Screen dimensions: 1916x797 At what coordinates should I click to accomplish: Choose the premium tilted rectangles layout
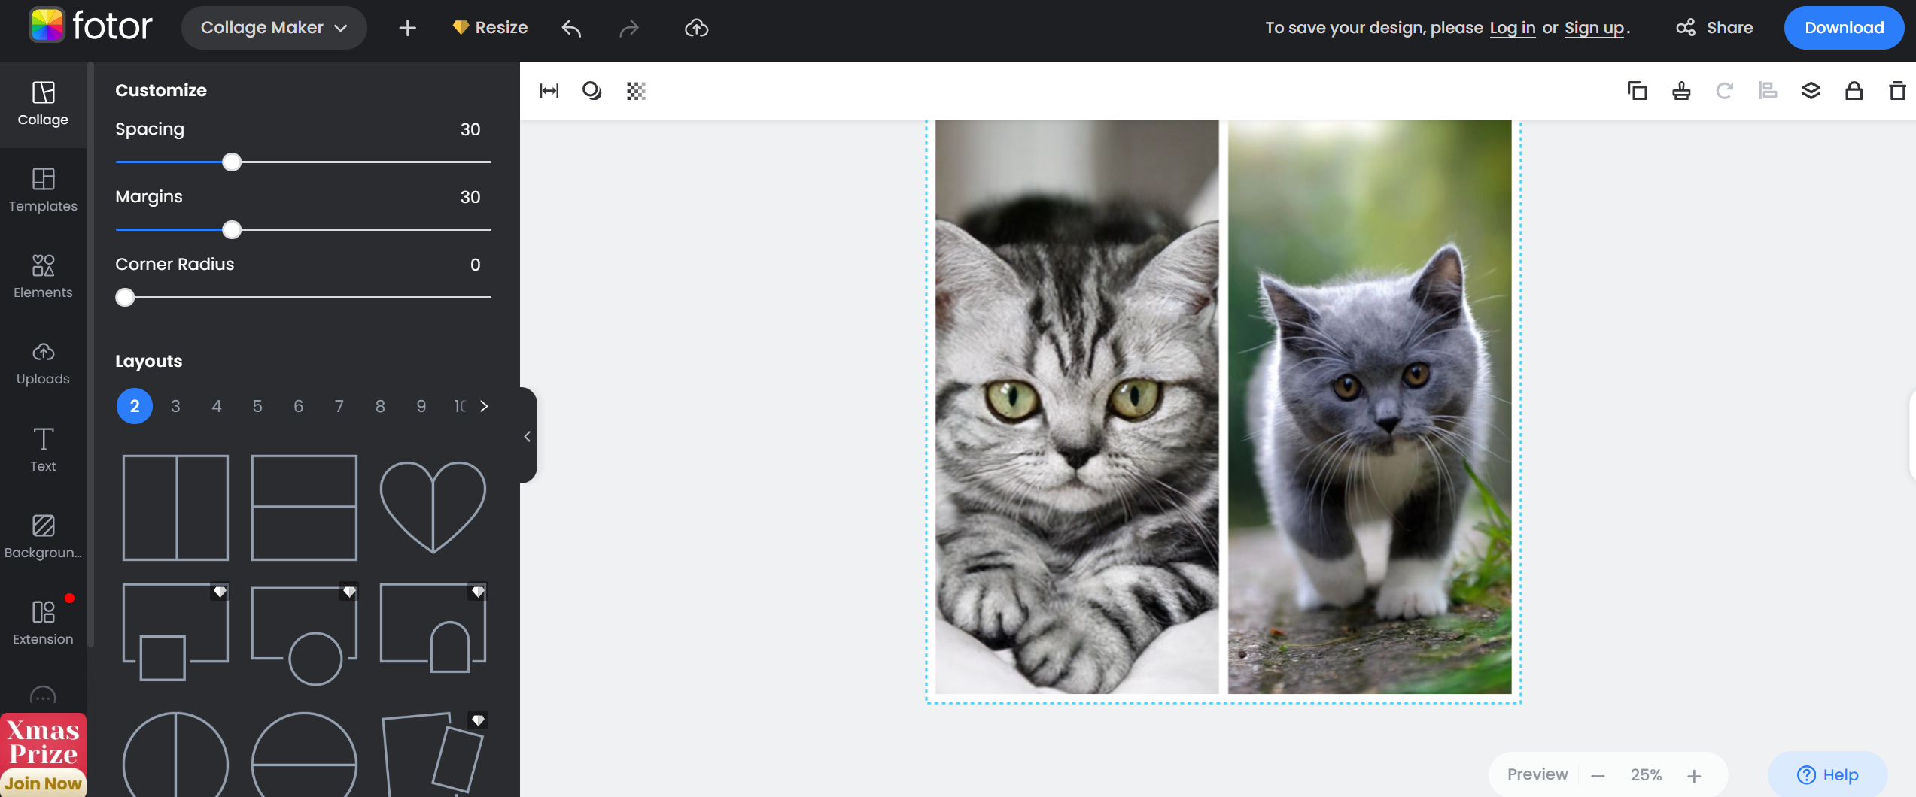433,753
